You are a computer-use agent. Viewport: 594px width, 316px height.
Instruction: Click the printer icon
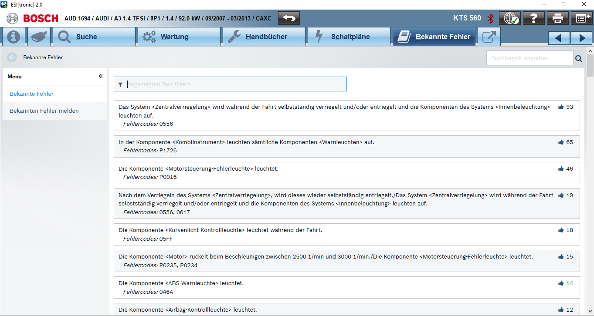coord(557,18)
